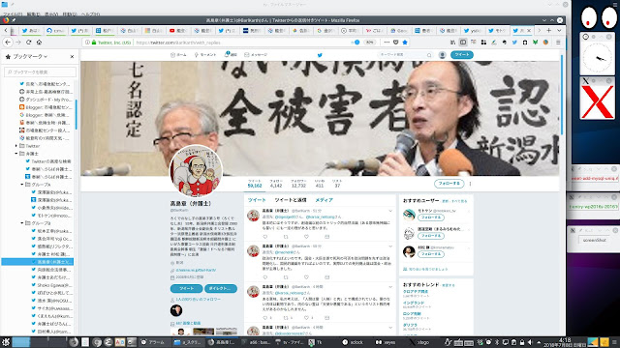Viewport: 620px width, 348px height.
Task: Collapse the グループA bookmark folder
Action: [x=22, y=185]
